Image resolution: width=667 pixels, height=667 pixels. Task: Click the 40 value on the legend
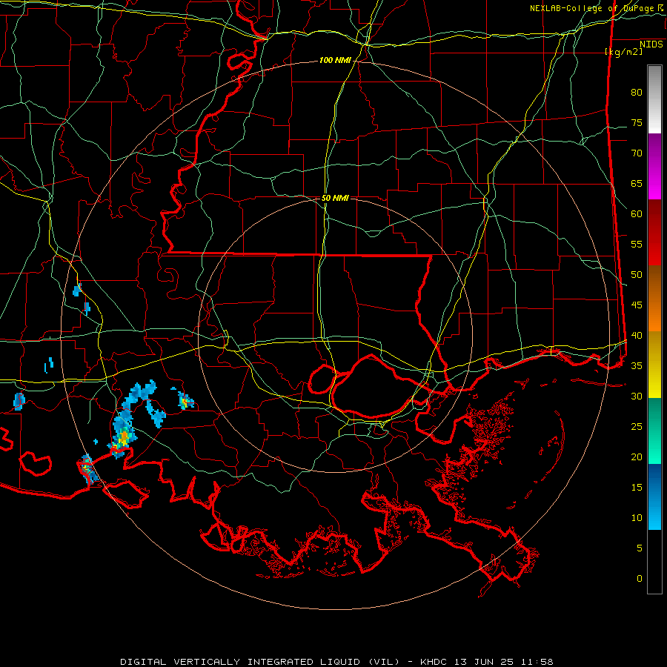click(x=637, y=336)
